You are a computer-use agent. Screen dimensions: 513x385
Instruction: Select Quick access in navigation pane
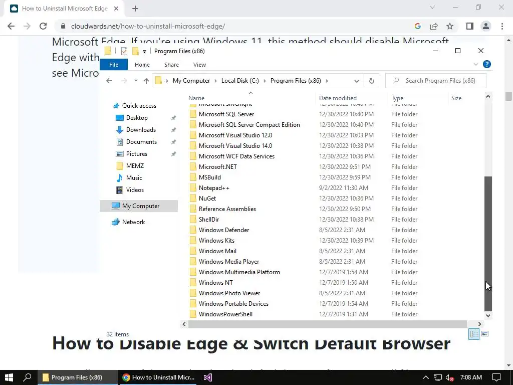click(139, 106)
